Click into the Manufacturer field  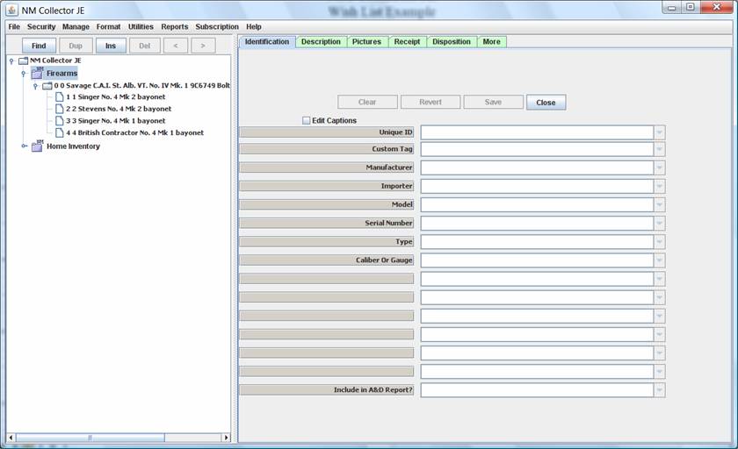[x=537, y=167]
